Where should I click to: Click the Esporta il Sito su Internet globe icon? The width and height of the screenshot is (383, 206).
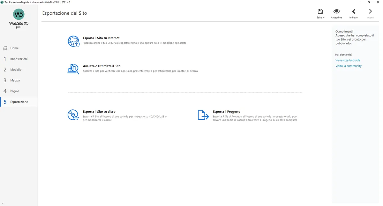coord(73,41)
